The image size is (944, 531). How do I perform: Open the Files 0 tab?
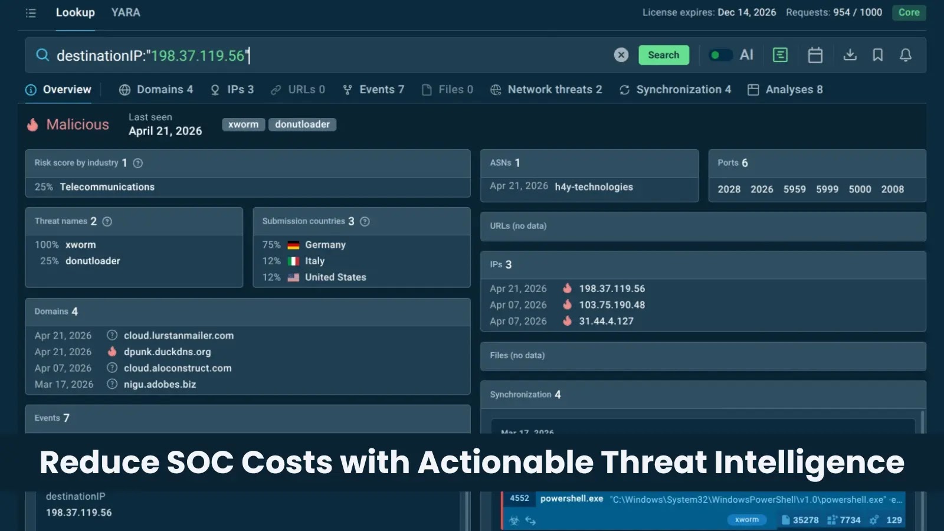point(447,90)
